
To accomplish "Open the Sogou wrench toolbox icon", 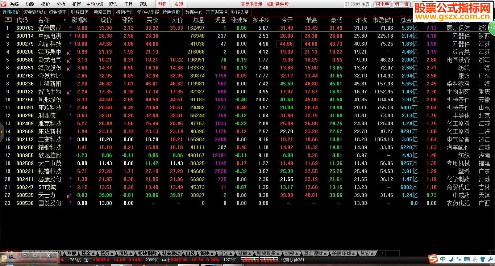I will (490, 259).
